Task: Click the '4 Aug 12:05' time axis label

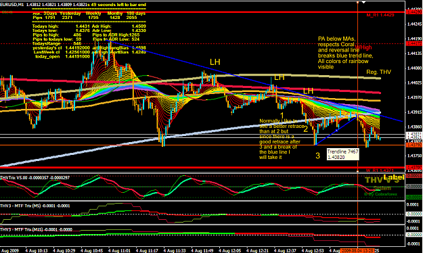Action: (x=230, y=250)
